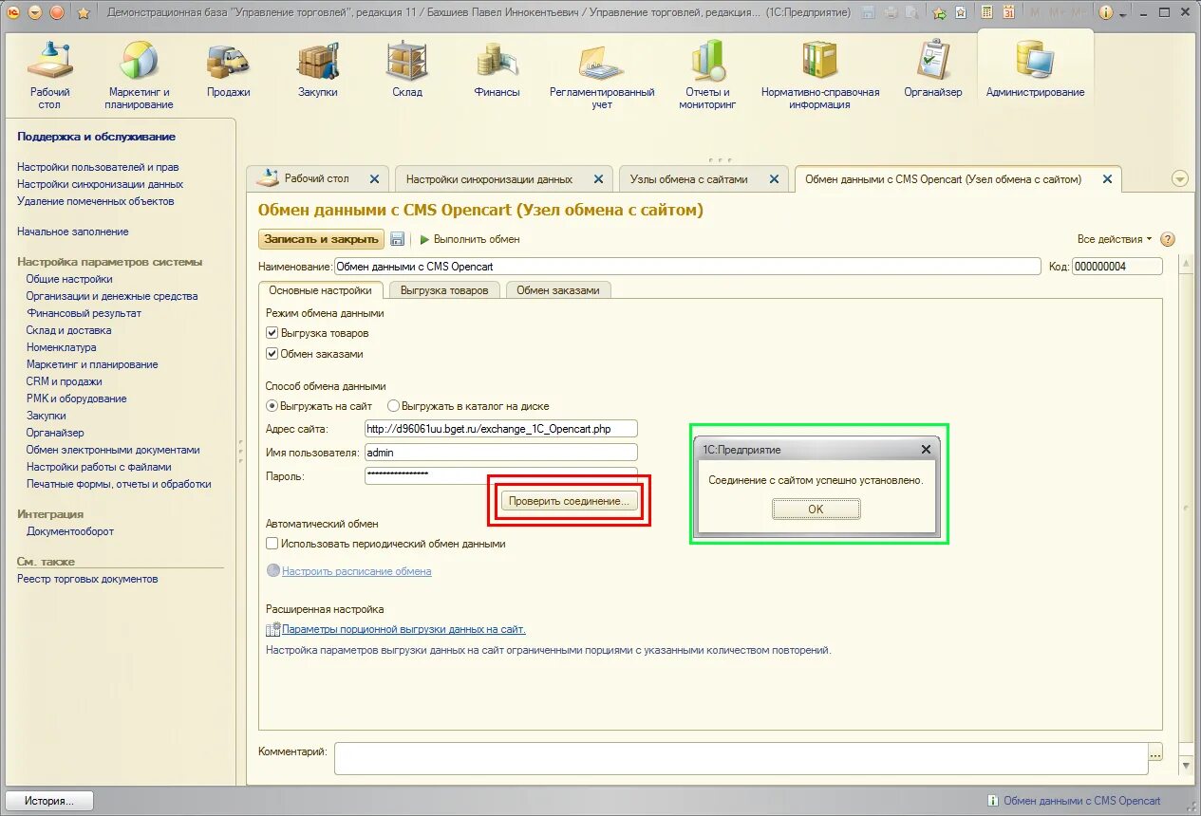Toggle the Обмен заказами checkbox
Viewport: 1201px width, 816px height.
272,354
